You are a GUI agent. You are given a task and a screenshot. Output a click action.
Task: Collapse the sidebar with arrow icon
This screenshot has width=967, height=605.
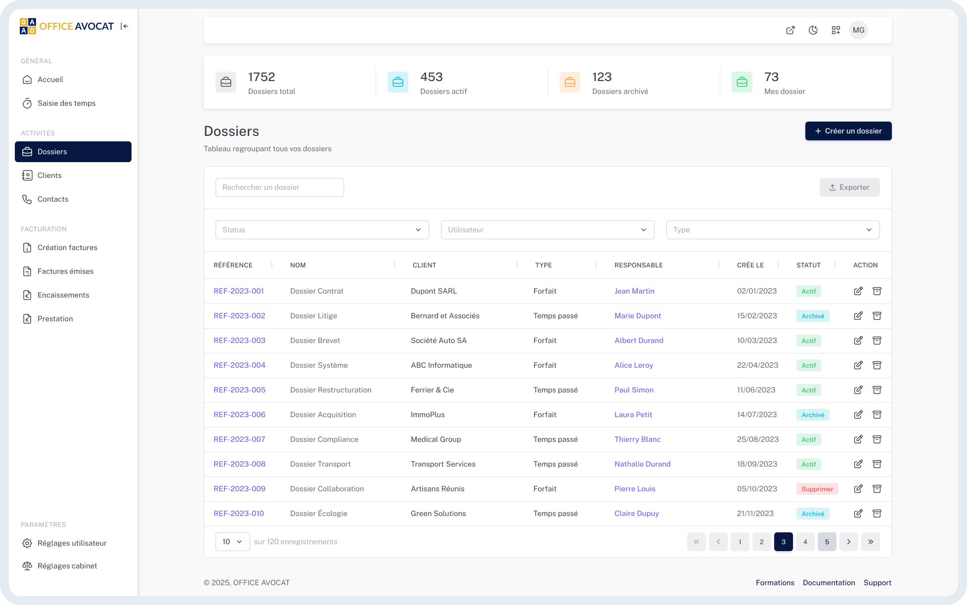click(x=125, y=26)
